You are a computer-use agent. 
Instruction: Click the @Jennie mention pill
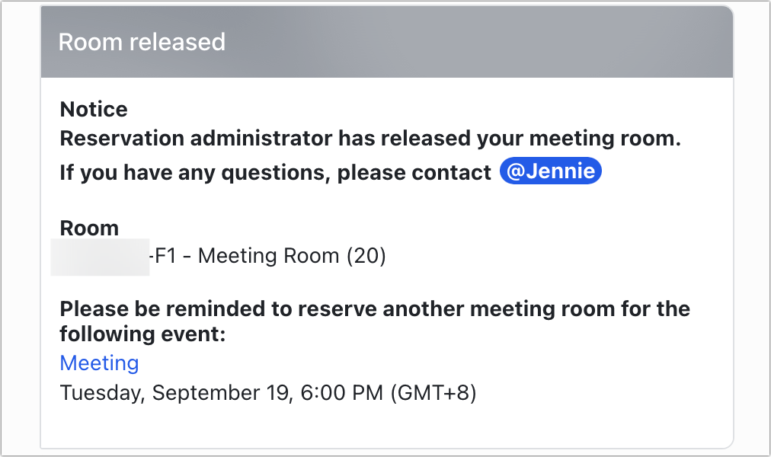click(550, 171)
